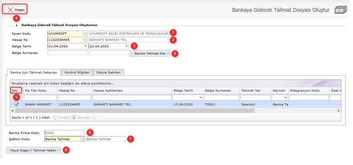Toggle the checkbox on BANKA HAREKET row

coord(16,104)
